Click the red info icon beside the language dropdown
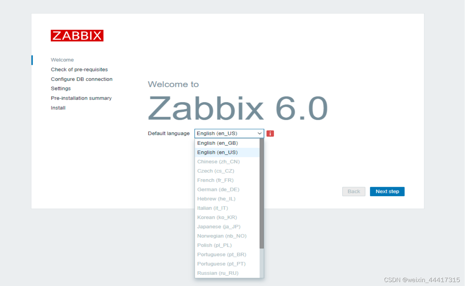The height and width of the screenshot is (286, 465). tap(270, 133)
